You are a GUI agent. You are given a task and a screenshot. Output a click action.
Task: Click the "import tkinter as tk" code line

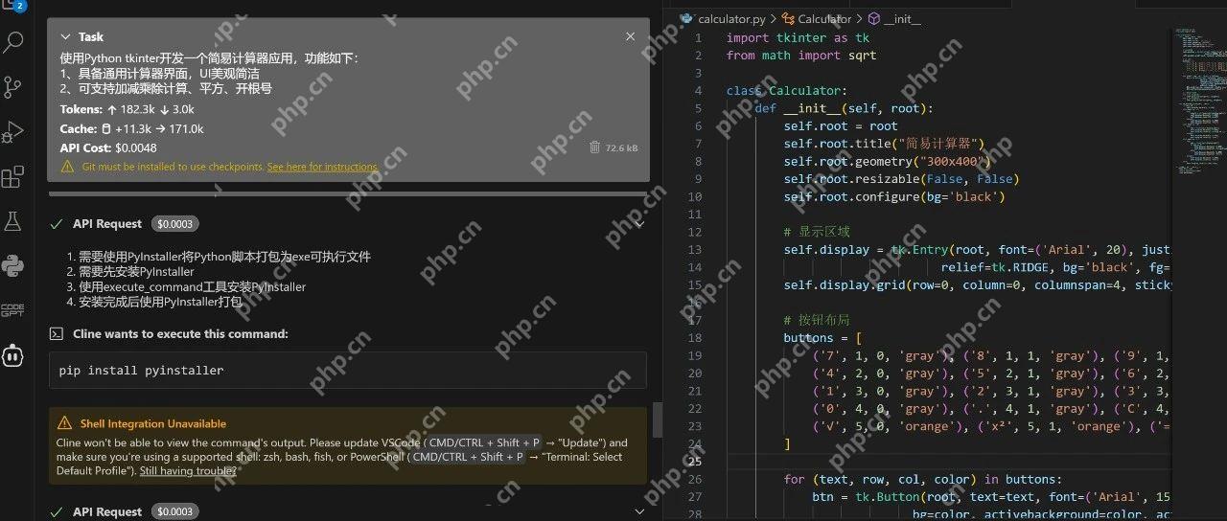pos(798,37)
